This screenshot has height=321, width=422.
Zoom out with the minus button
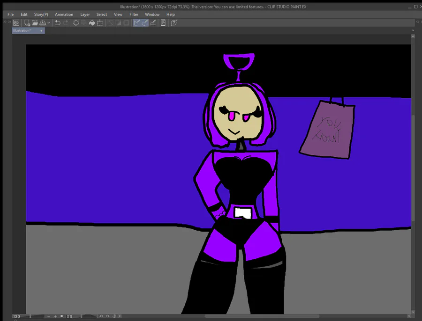tap(49, 316)
